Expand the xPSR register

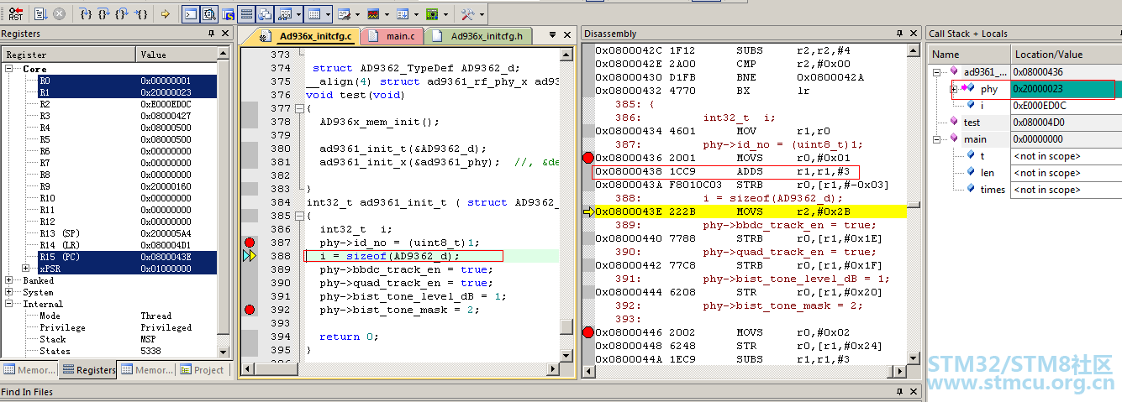click(x=28, y=269)
